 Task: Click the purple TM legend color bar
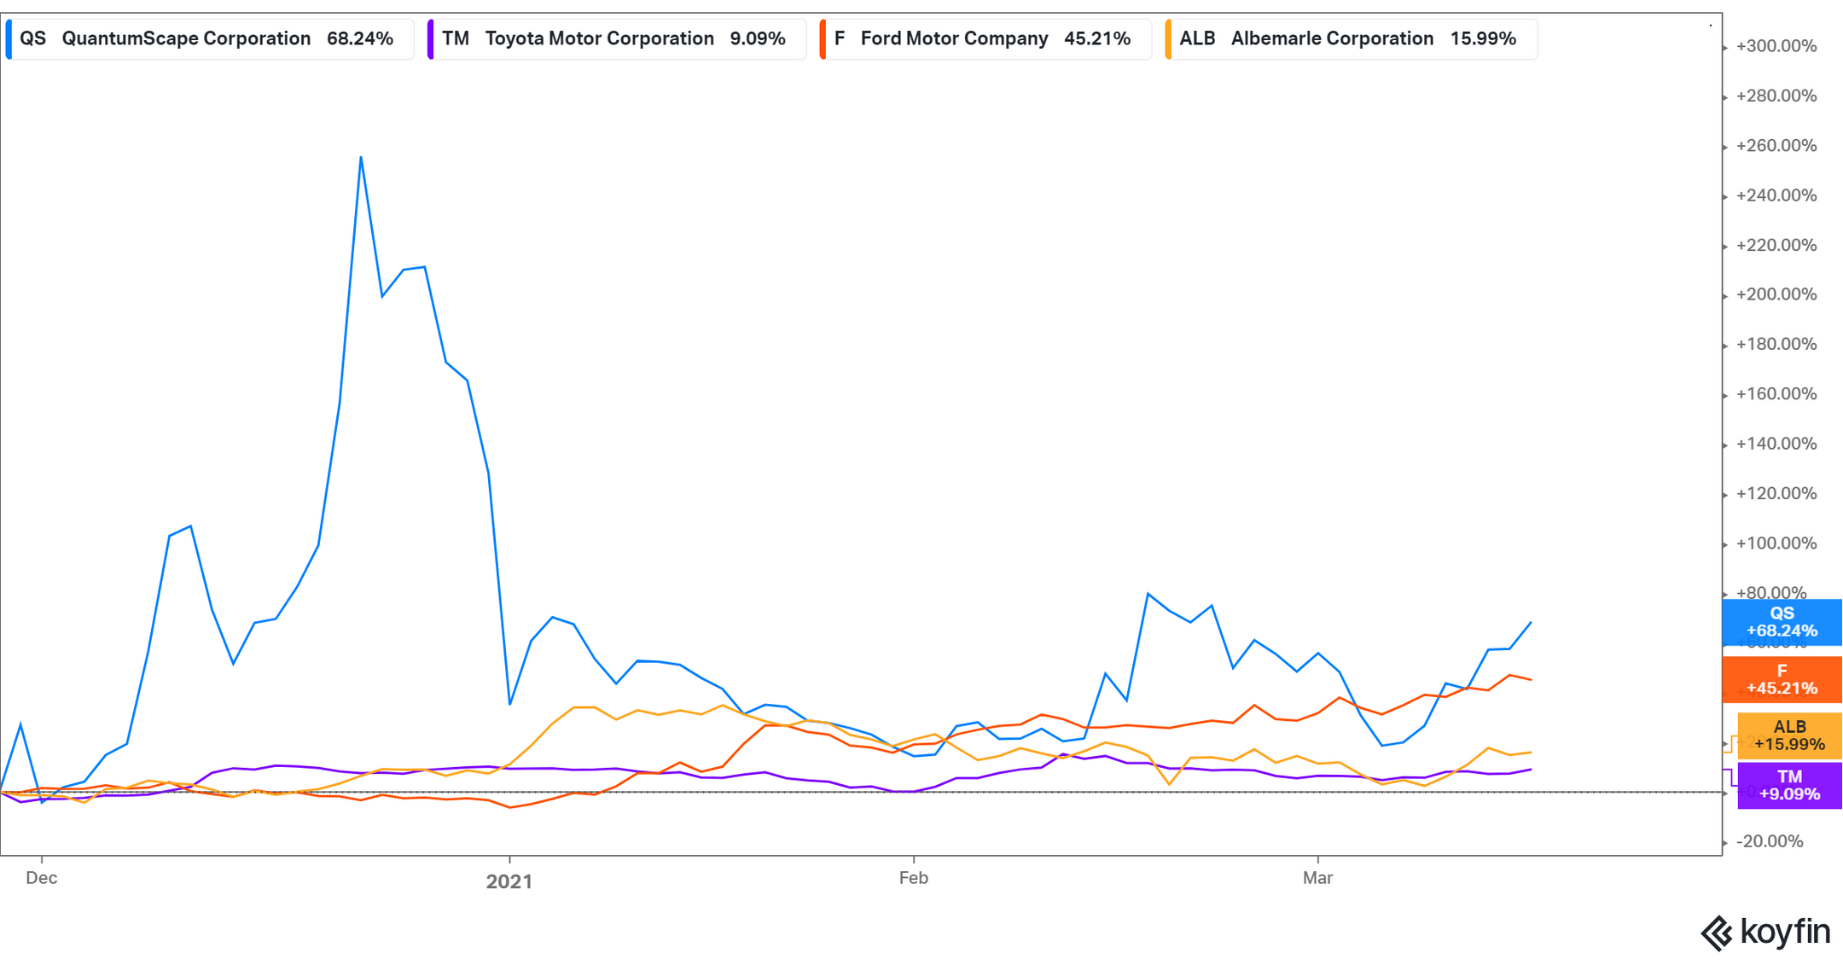coord(431,39)
